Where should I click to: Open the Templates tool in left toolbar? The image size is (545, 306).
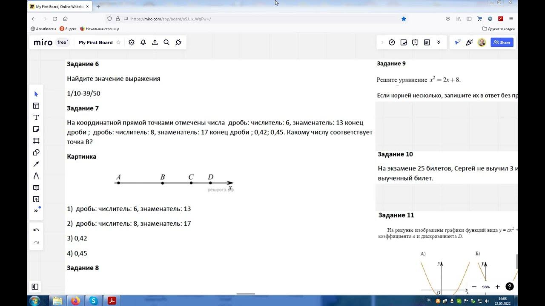pyautogui.click(x=36, y=106)
